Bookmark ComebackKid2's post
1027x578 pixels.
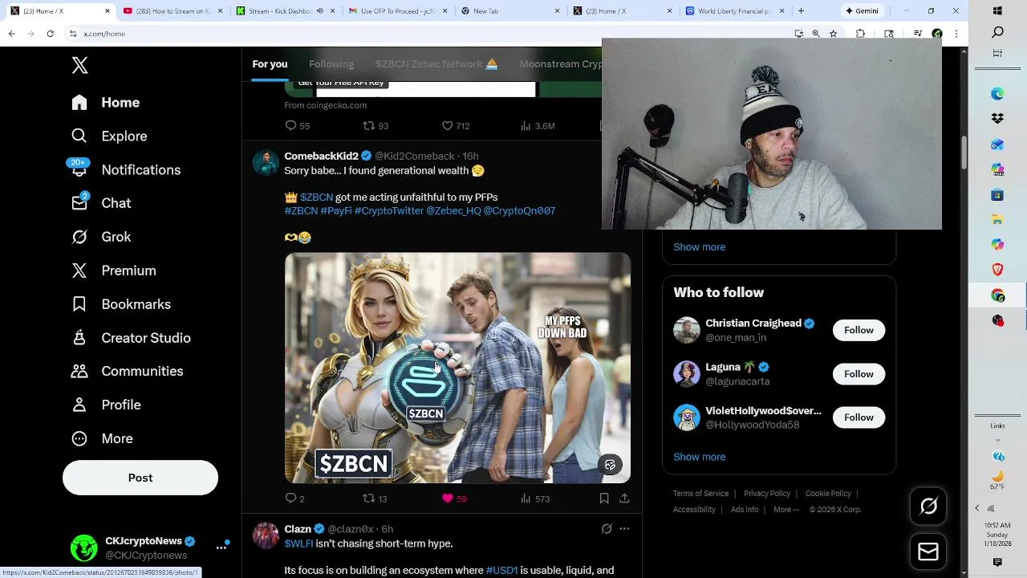[604, 499]
